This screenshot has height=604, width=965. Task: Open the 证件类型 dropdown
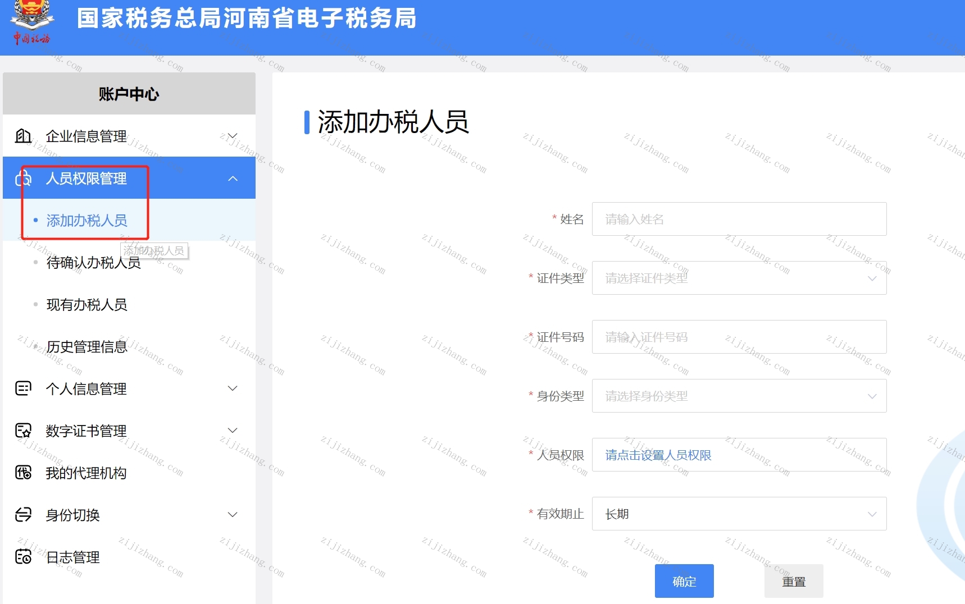point(739,278)
